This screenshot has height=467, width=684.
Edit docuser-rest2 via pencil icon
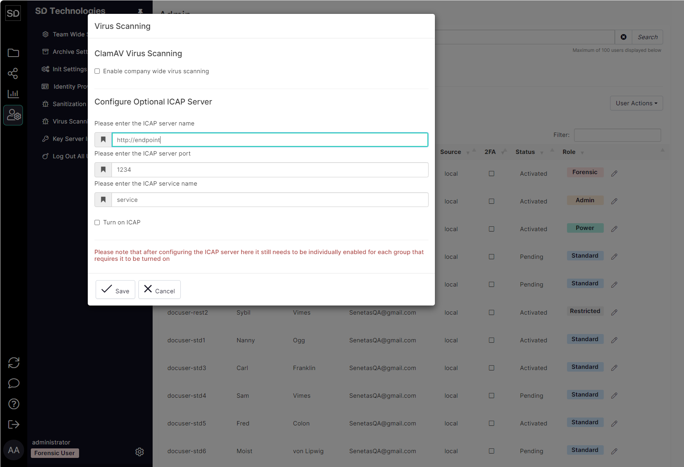click(614, 312)
